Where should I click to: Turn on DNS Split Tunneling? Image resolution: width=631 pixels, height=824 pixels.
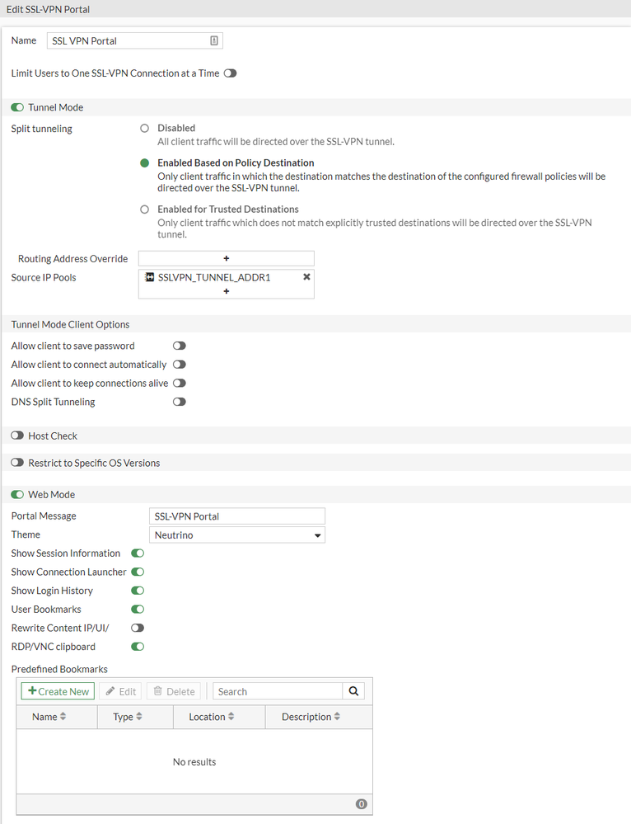179,402
